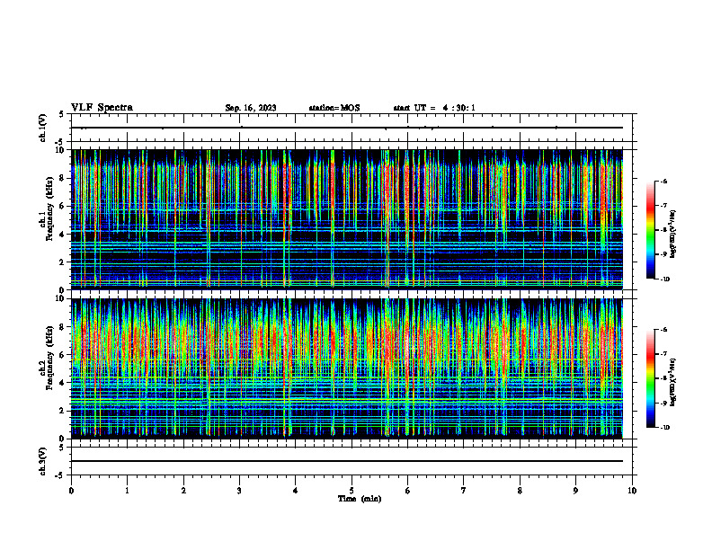Click the ch.1 voltage waveform trace

pyautogui.click(x=347, y=128)
